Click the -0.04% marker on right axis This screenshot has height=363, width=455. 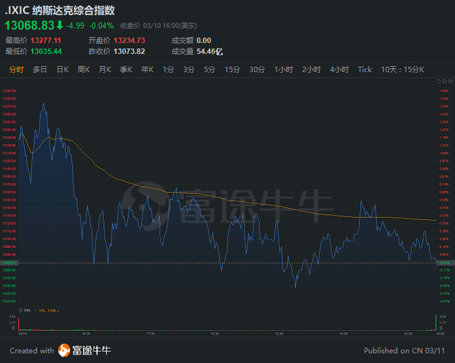445,263
